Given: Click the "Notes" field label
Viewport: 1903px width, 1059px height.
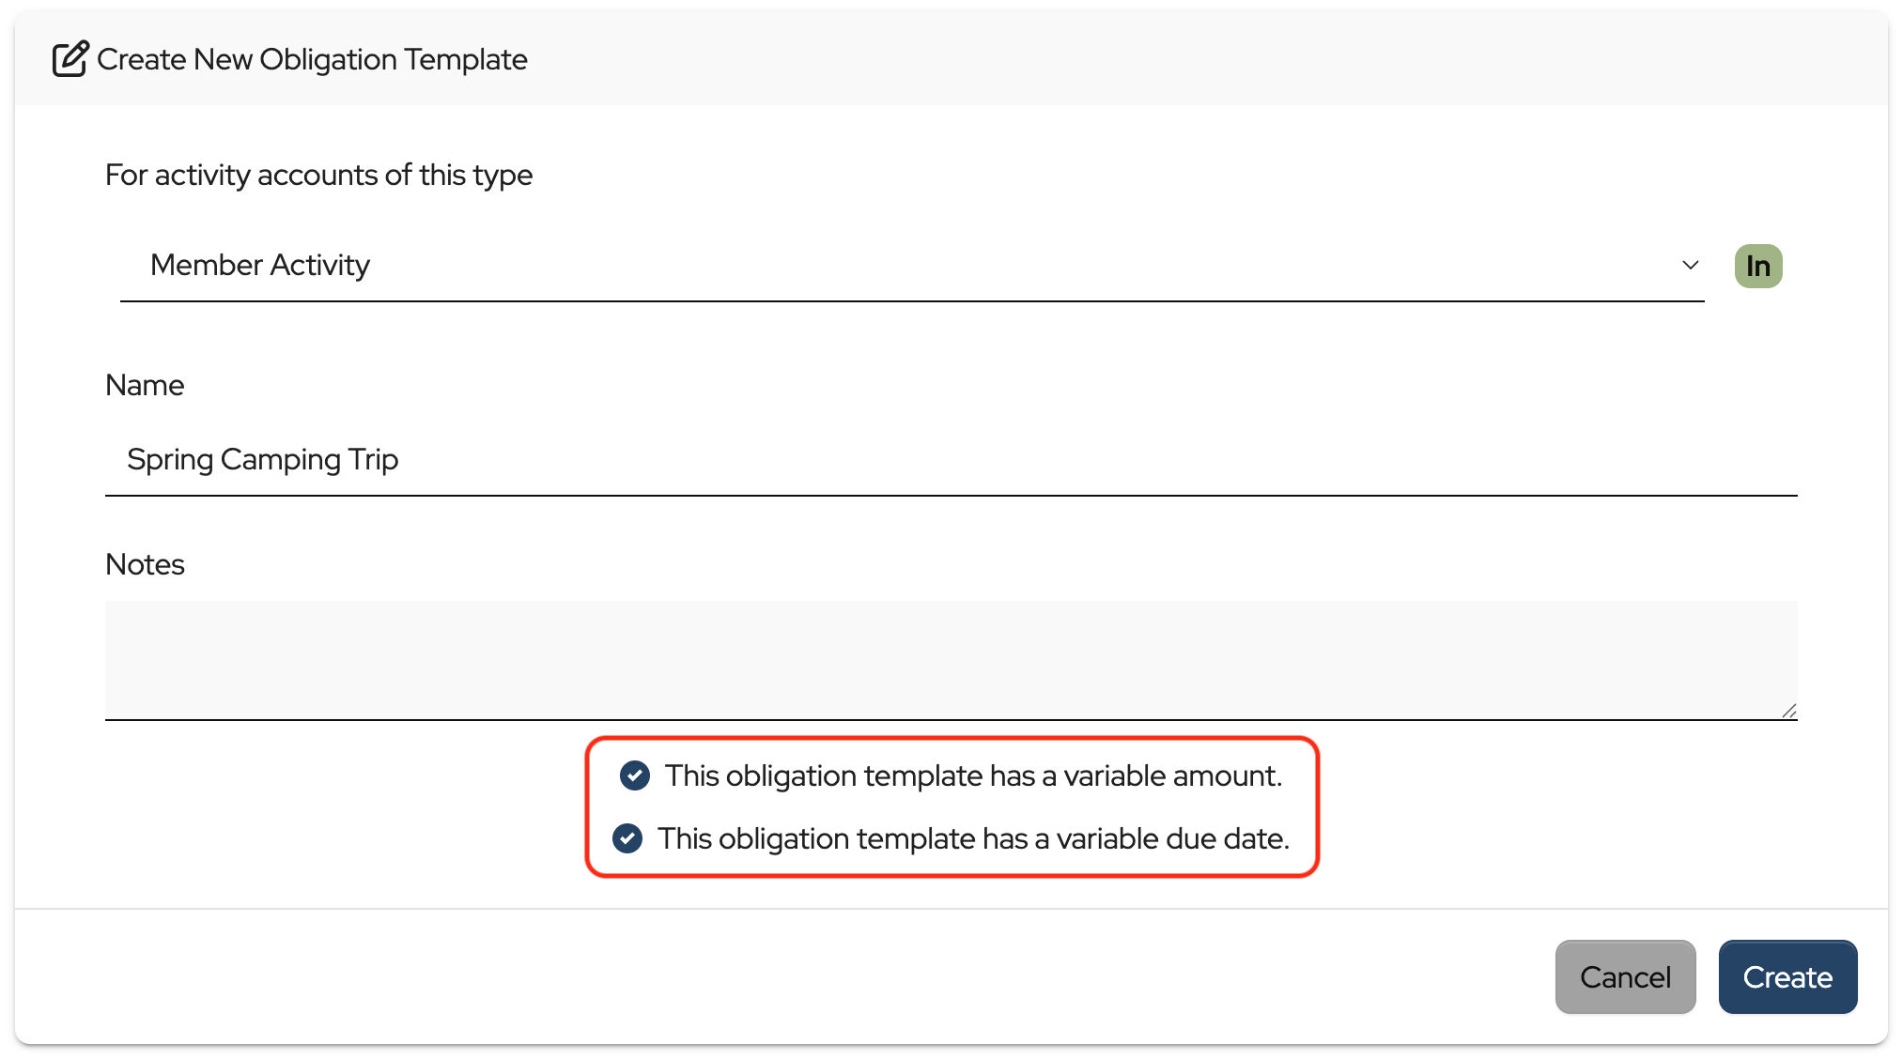Looking at the screenshot, I should [x=145, y=565].
